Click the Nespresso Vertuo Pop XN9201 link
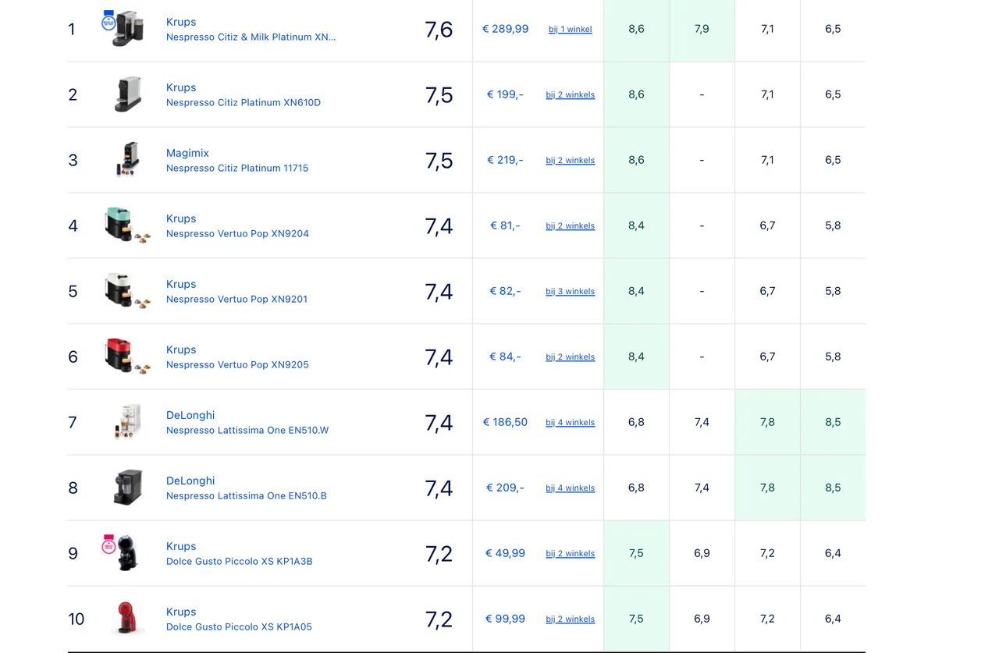 (x=236, y=299)
